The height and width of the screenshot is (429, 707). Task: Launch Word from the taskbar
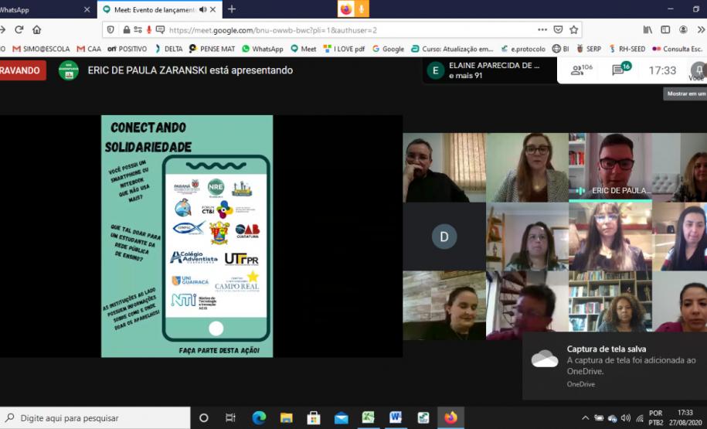[x=396, y=418]
